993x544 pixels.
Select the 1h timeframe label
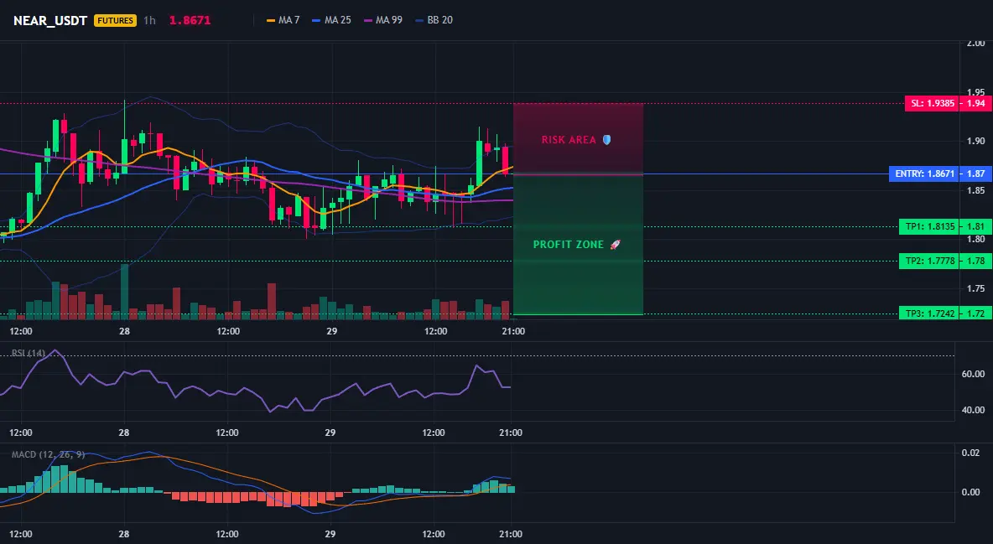(149, 20)
